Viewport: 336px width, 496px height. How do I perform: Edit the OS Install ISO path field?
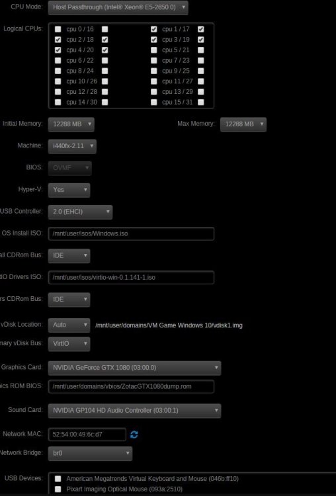tap(131, 233)
